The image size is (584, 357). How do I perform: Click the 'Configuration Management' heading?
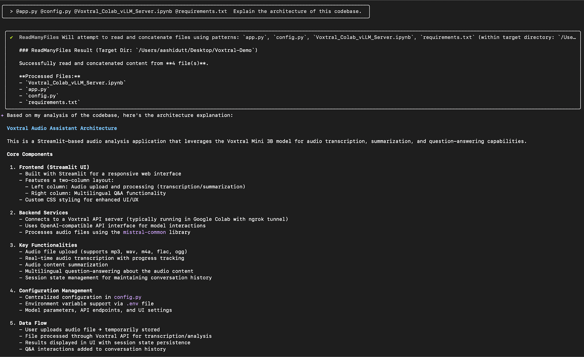55,291
